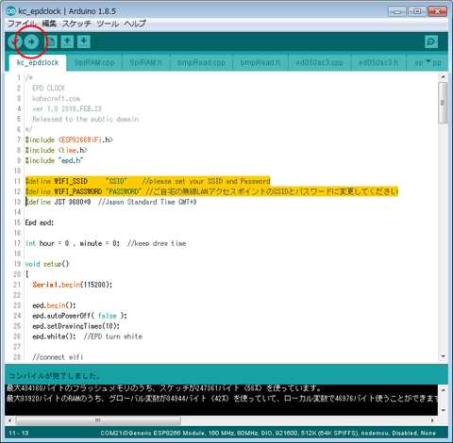Open the ファイル menu
Screen dimensions: 453x443
pyautogui.click(x=22, y=24)
